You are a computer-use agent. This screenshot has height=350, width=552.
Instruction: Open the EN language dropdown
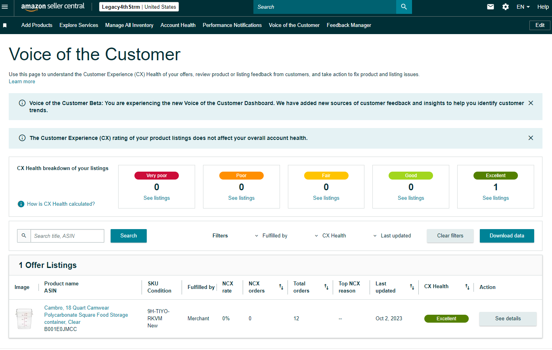pyautogui.click(x=523, y=7)
